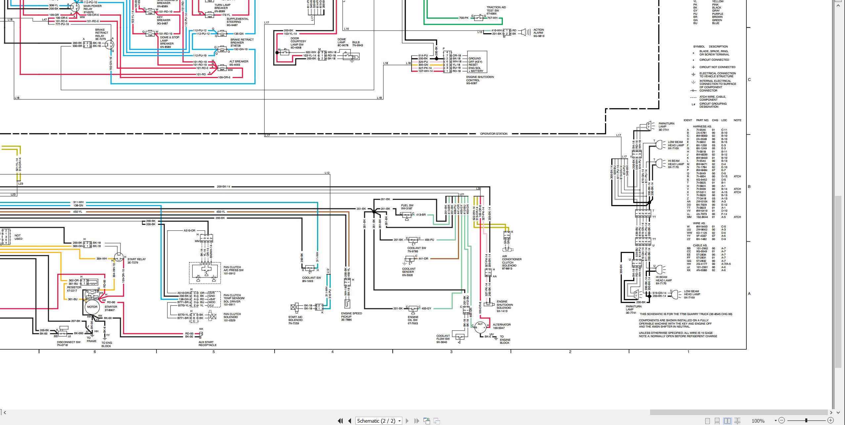Click the go to previous view icon

coord(427,421)
